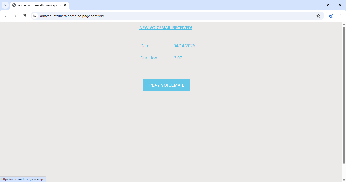Click the Duration label

coord(149,58)
